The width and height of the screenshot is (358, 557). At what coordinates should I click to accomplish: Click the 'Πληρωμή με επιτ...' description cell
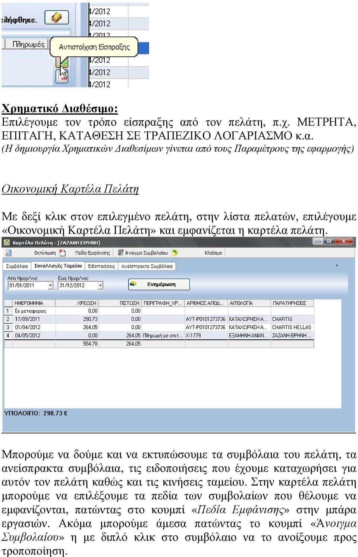point(163,336)
